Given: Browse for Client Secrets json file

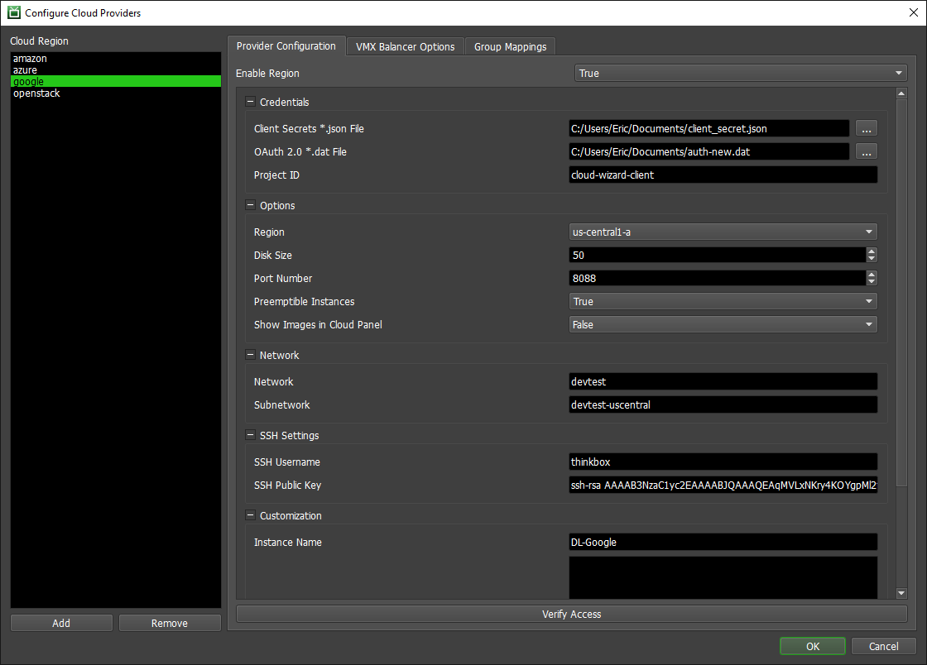Looking at the screenshot, I should pyautogui.click(x=866, y=129).
